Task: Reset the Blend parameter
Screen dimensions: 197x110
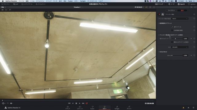Action: 194,55
